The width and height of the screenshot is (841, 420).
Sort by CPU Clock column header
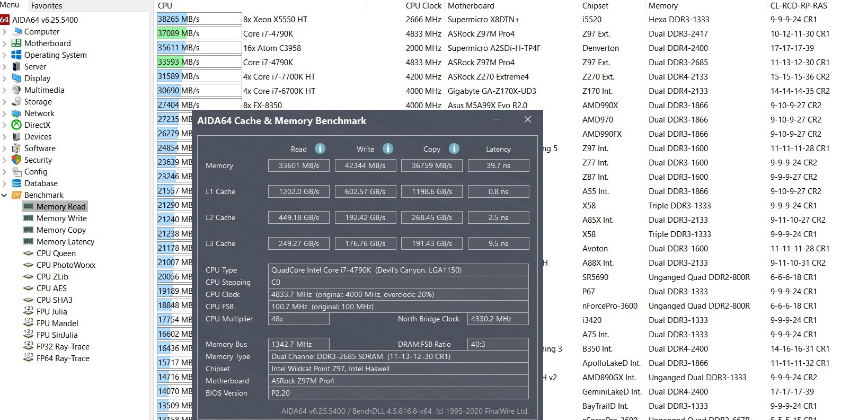(x=424, y=6)
